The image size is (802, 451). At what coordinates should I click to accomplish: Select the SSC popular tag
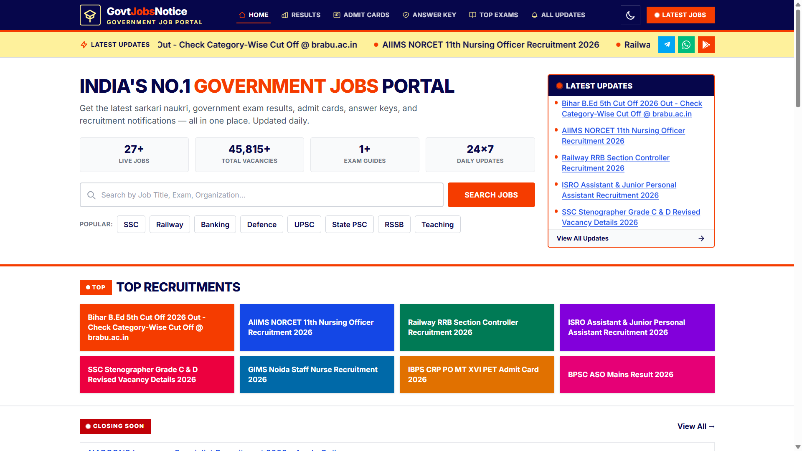click(x=131, y=225)
